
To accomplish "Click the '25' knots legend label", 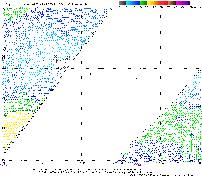I will (x=154, y=7).
